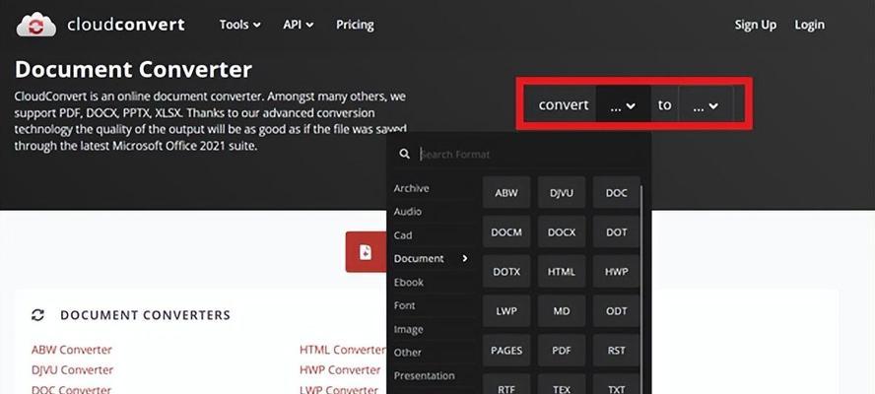
Task: Expand the Document category arrow
Action: click(x=465, y=258)
